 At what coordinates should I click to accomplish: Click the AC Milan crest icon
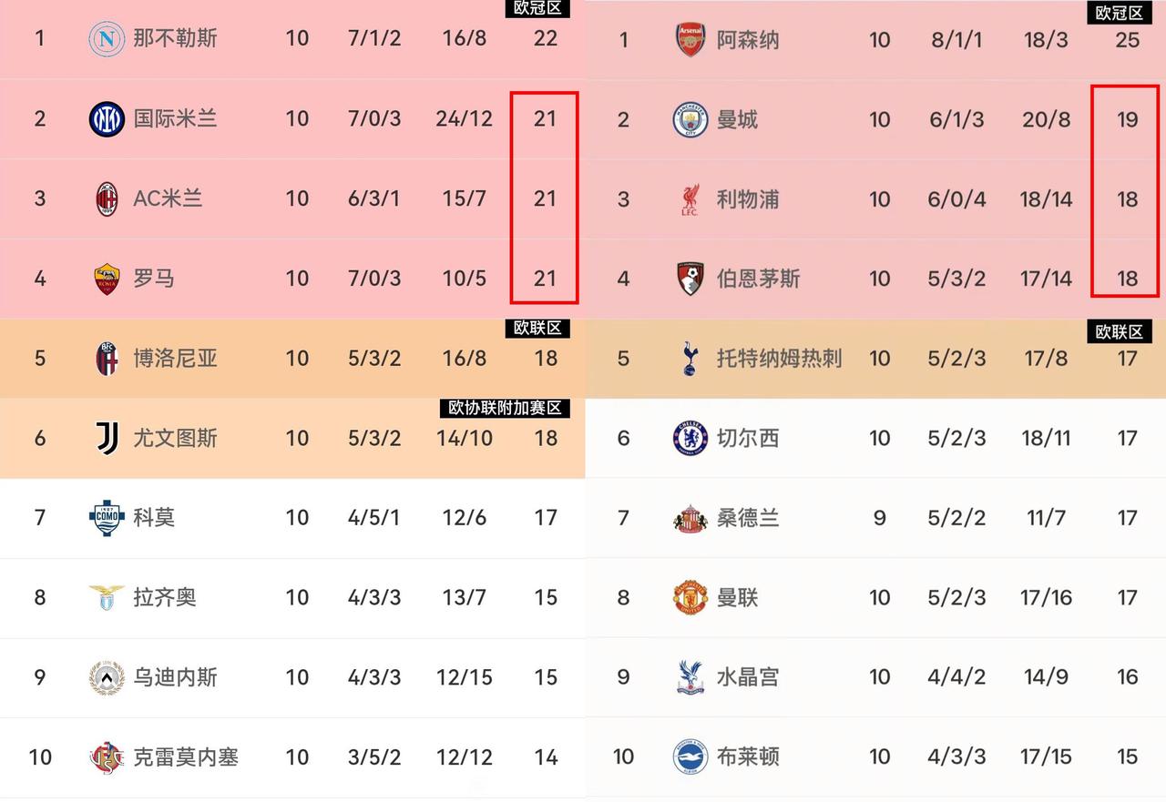(107, 198)
